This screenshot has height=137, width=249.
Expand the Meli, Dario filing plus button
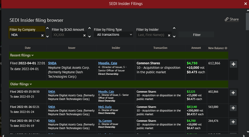(233, 108)
